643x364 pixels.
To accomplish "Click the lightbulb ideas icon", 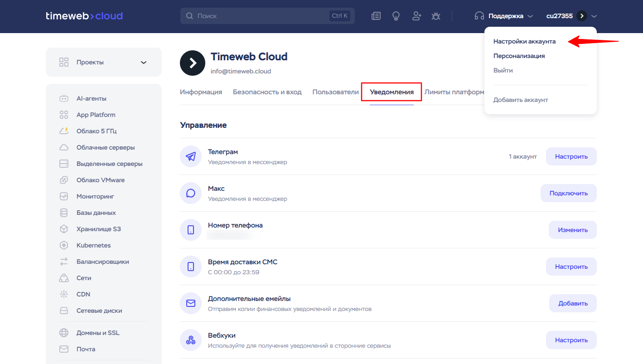I will pyautogui.click(x=396, y=16).
